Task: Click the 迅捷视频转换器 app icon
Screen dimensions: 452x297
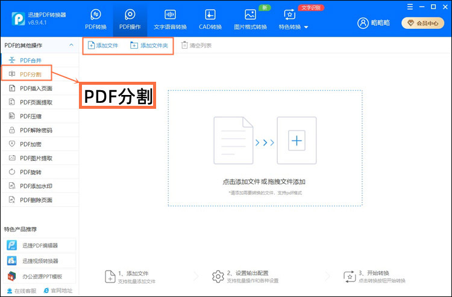Action: click(x=12, y=261)
